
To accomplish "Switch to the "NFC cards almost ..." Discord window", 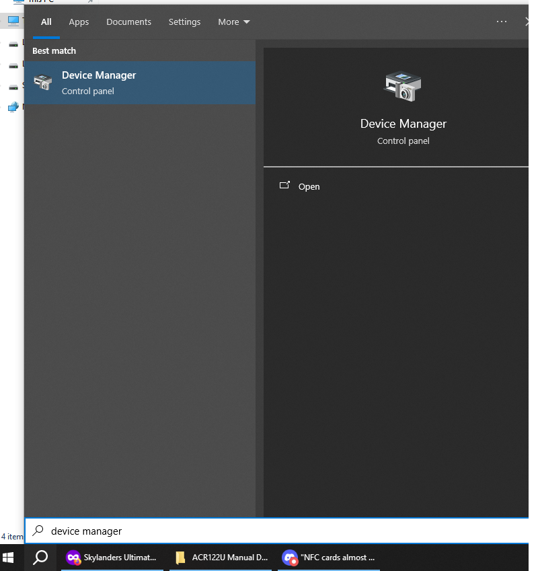I will click(329, 558).
